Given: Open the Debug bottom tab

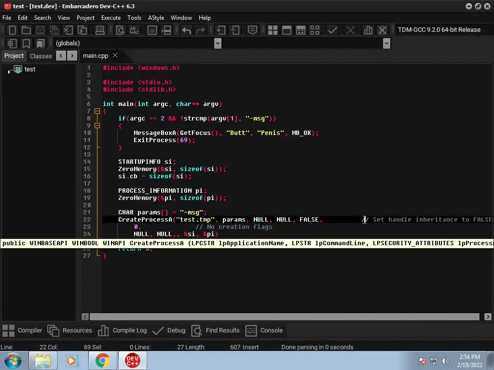Looking at the screenshot, I should [168, 330].
